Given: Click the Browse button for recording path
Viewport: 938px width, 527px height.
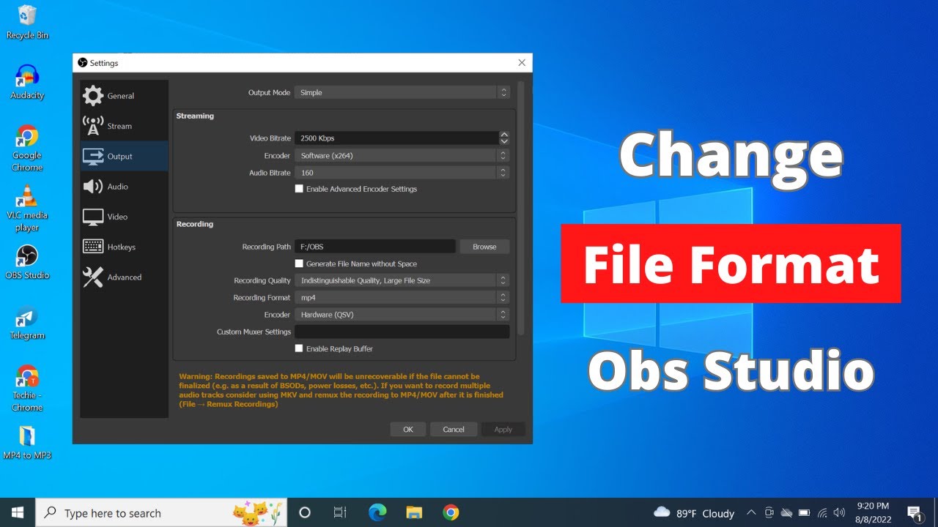Looking at the screenshot, I should point(484,247).
